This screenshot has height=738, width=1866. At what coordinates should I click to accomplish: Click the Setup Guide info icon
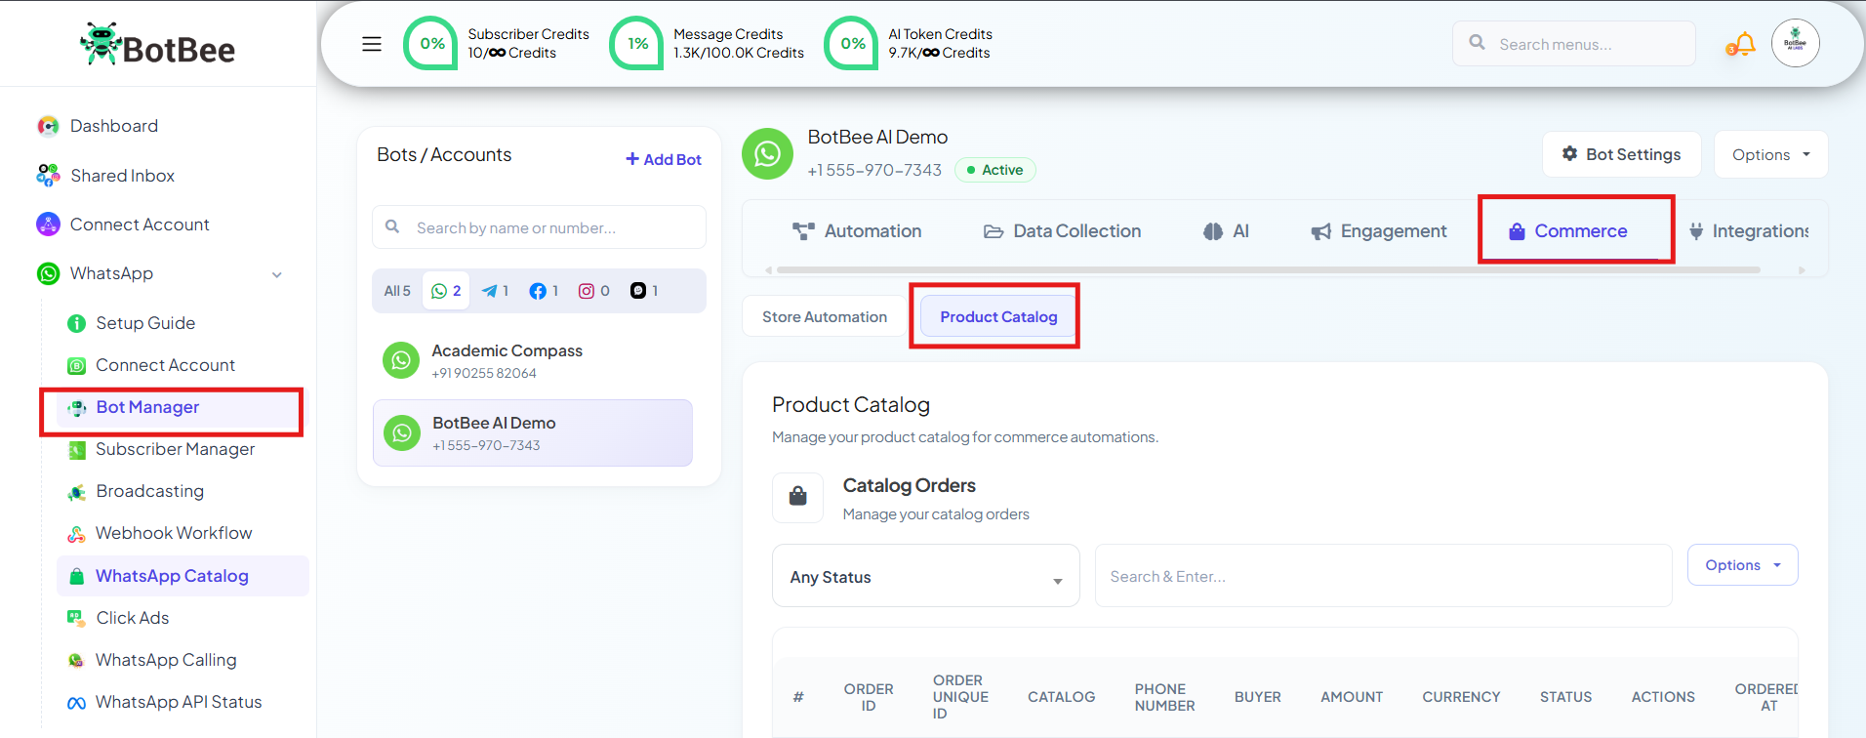(76, 323)
